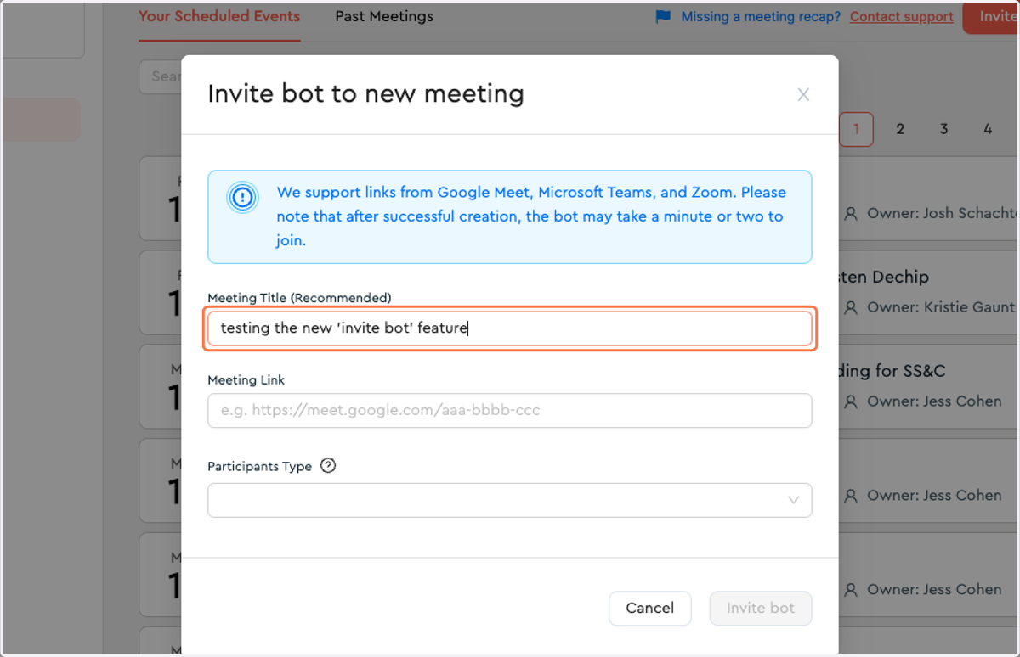Click the person icon beside Owner: Kristie Gaunt

(851, 307)
